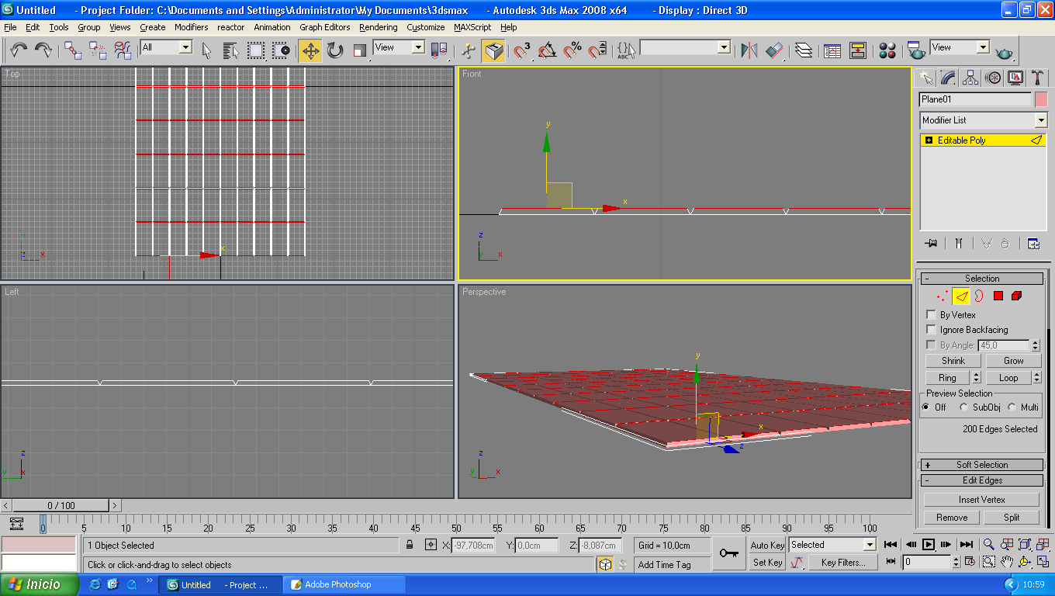
Task: Select the SubObj preview selection radio
Action: point(963,407)
